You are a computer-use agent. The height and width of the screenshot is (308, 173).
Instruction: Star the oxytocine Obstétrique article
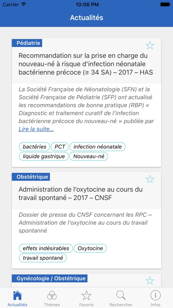[150, 179]
